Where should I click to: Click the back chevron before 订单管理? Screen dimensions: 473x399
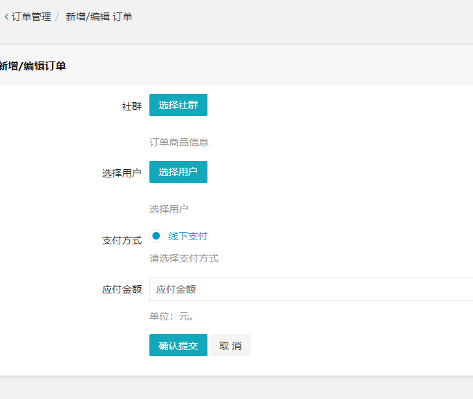click(x=6, y=17)
